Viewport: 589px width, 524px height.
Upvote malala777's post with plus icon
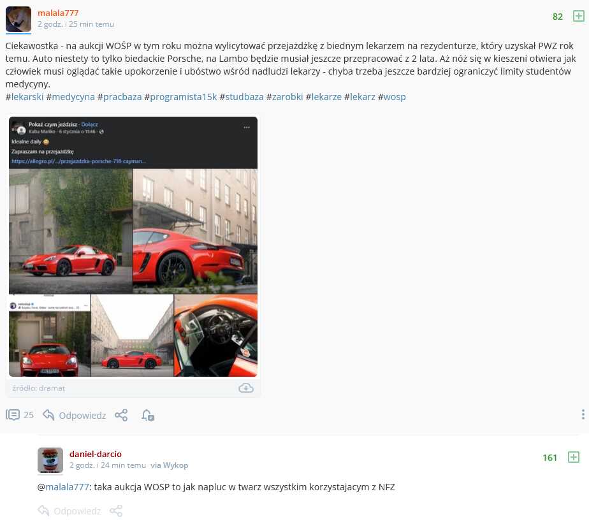[x=579, y=16]
